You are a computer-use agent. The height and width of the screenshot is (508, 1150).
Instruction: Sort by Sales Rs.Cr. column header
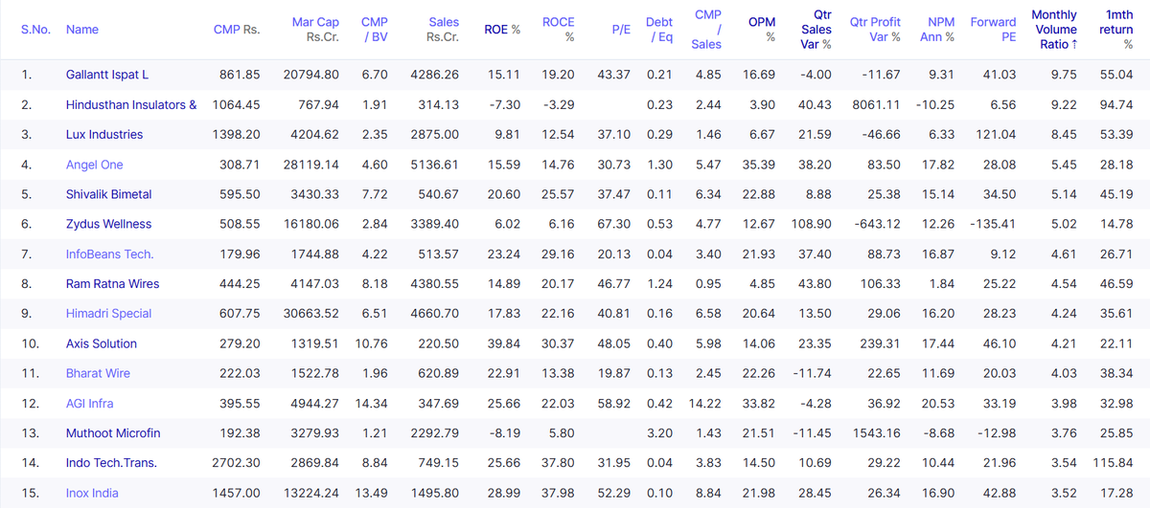point(443,30)
